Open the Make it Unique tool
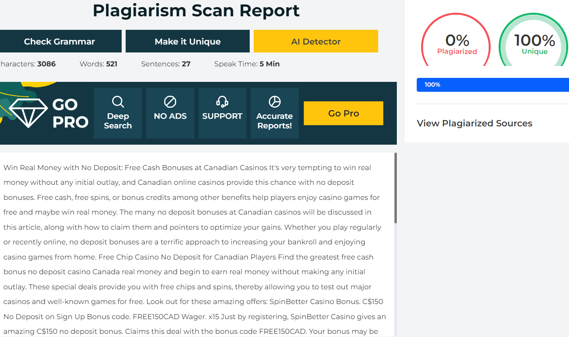The image size is (569, 337). click(x=188, y=41)
